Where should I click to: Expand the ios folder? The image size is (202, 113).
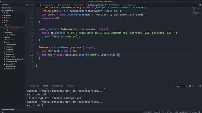pos(7,20)
